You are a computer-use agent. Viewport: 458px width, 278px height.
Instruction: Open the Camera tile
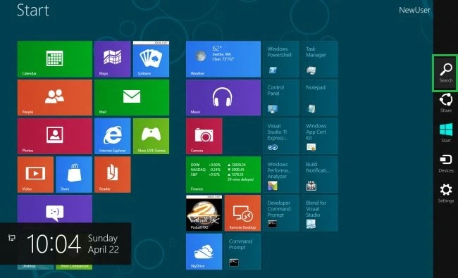[204, 136]
